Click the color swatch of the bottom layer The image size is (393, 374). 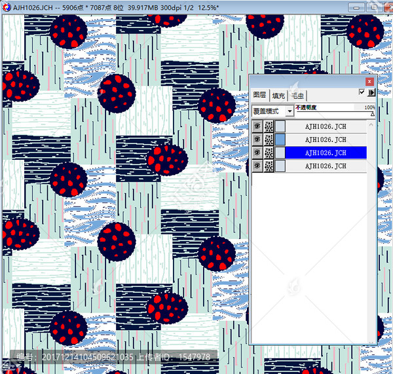[280, 166]
